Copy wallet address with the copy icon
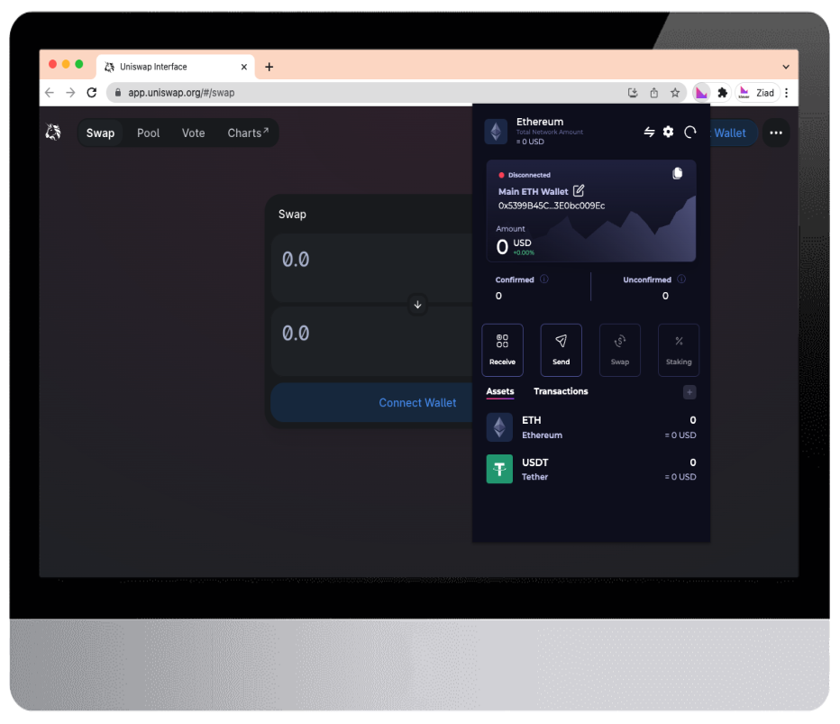840x724 pixels. click(x=677, y=174)
